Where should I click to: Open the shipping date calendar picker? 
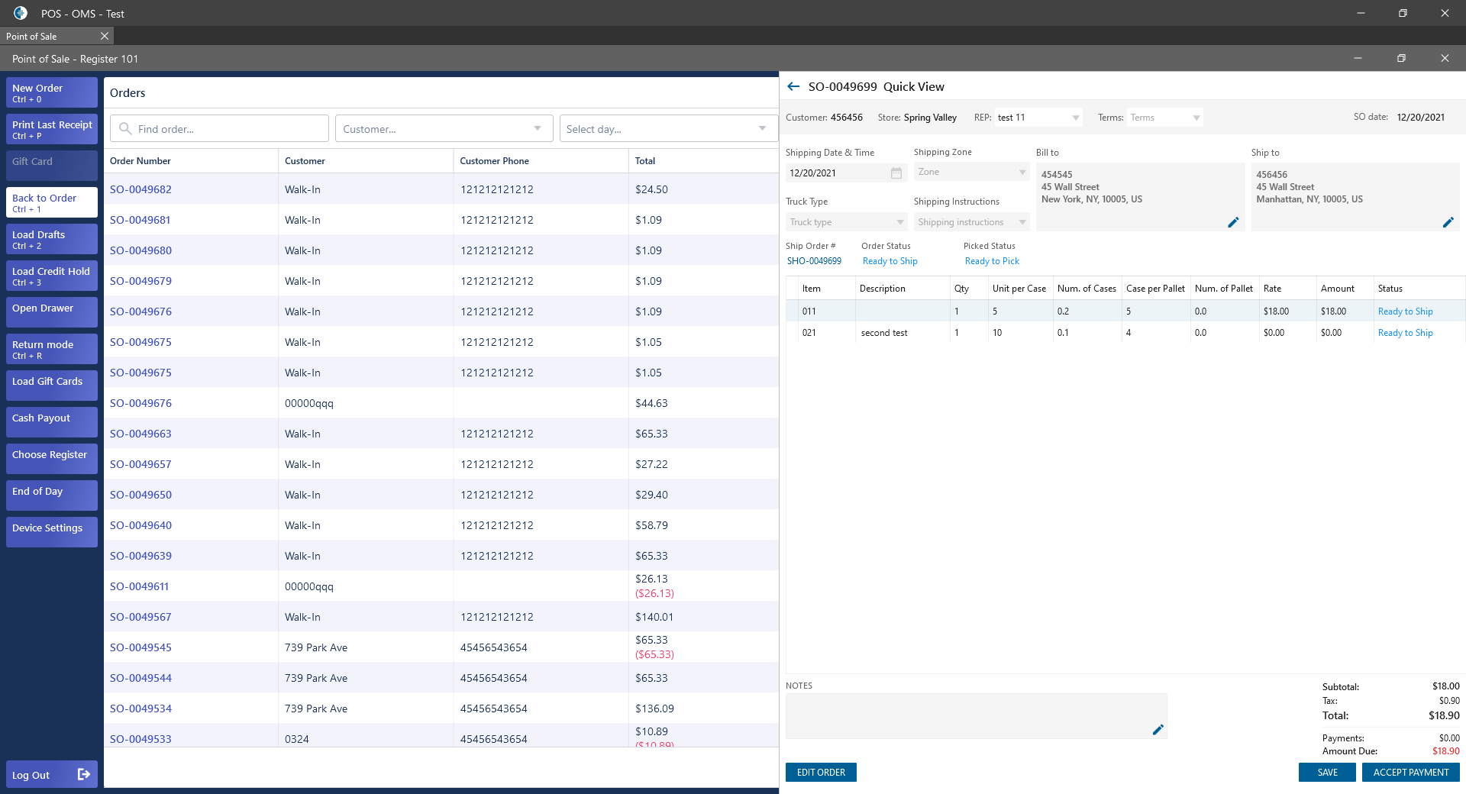point(896,173)
